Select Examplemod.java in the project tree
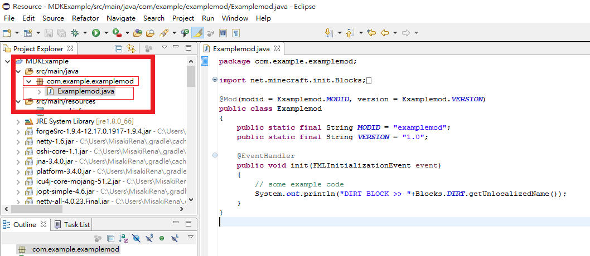Screen dimensions: 590x256 click(86, 91)
